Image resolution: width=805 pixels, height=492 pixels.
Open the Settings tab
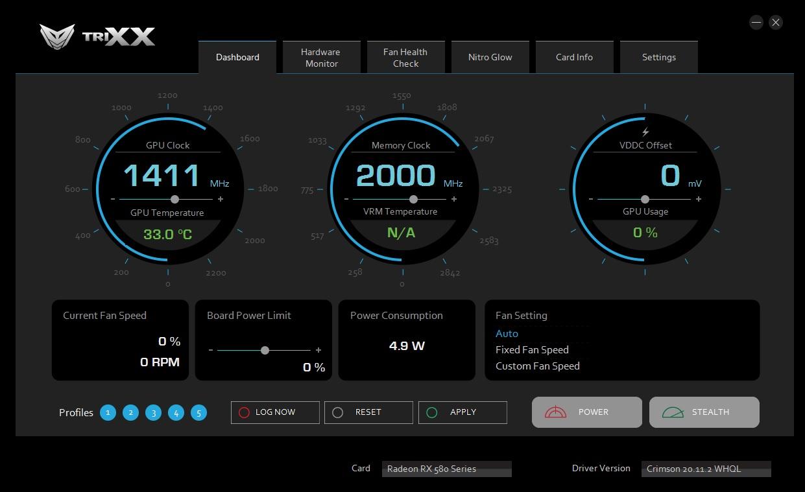[658, 57]
